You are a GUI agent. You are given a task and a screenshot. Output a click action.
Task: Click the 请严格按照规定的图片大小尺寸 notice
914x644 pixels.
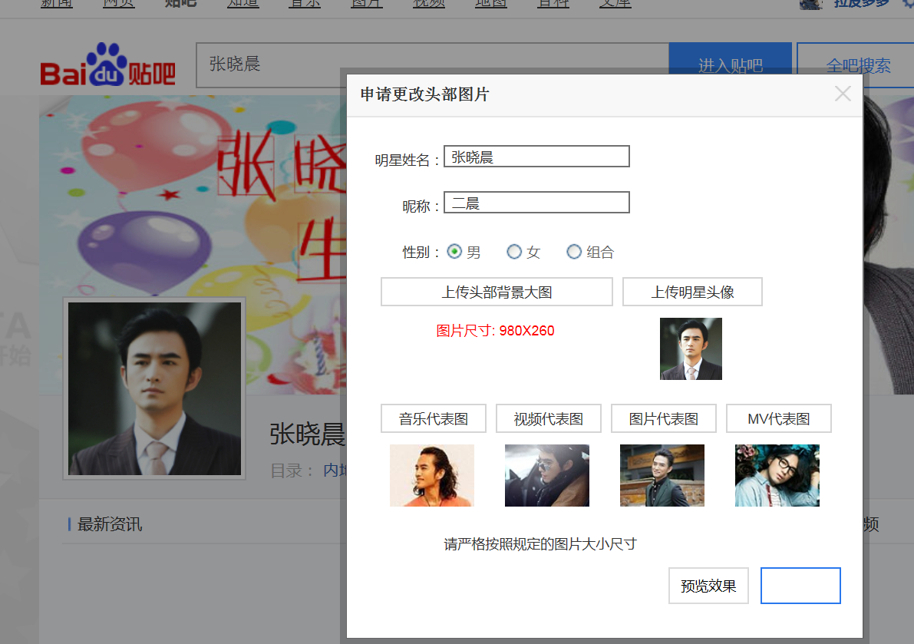point(539,543)
